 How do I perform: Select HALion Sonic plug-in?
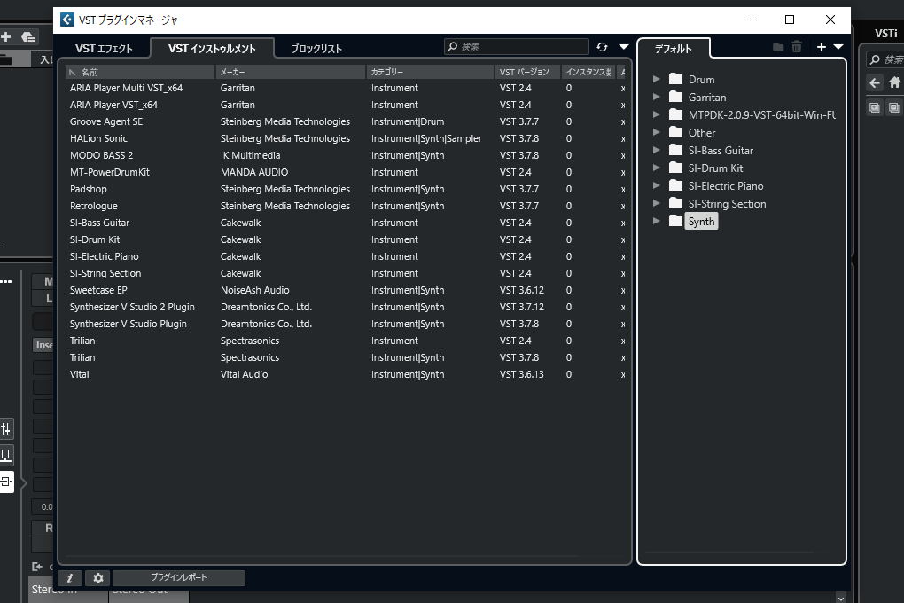[x=98, y=138]
